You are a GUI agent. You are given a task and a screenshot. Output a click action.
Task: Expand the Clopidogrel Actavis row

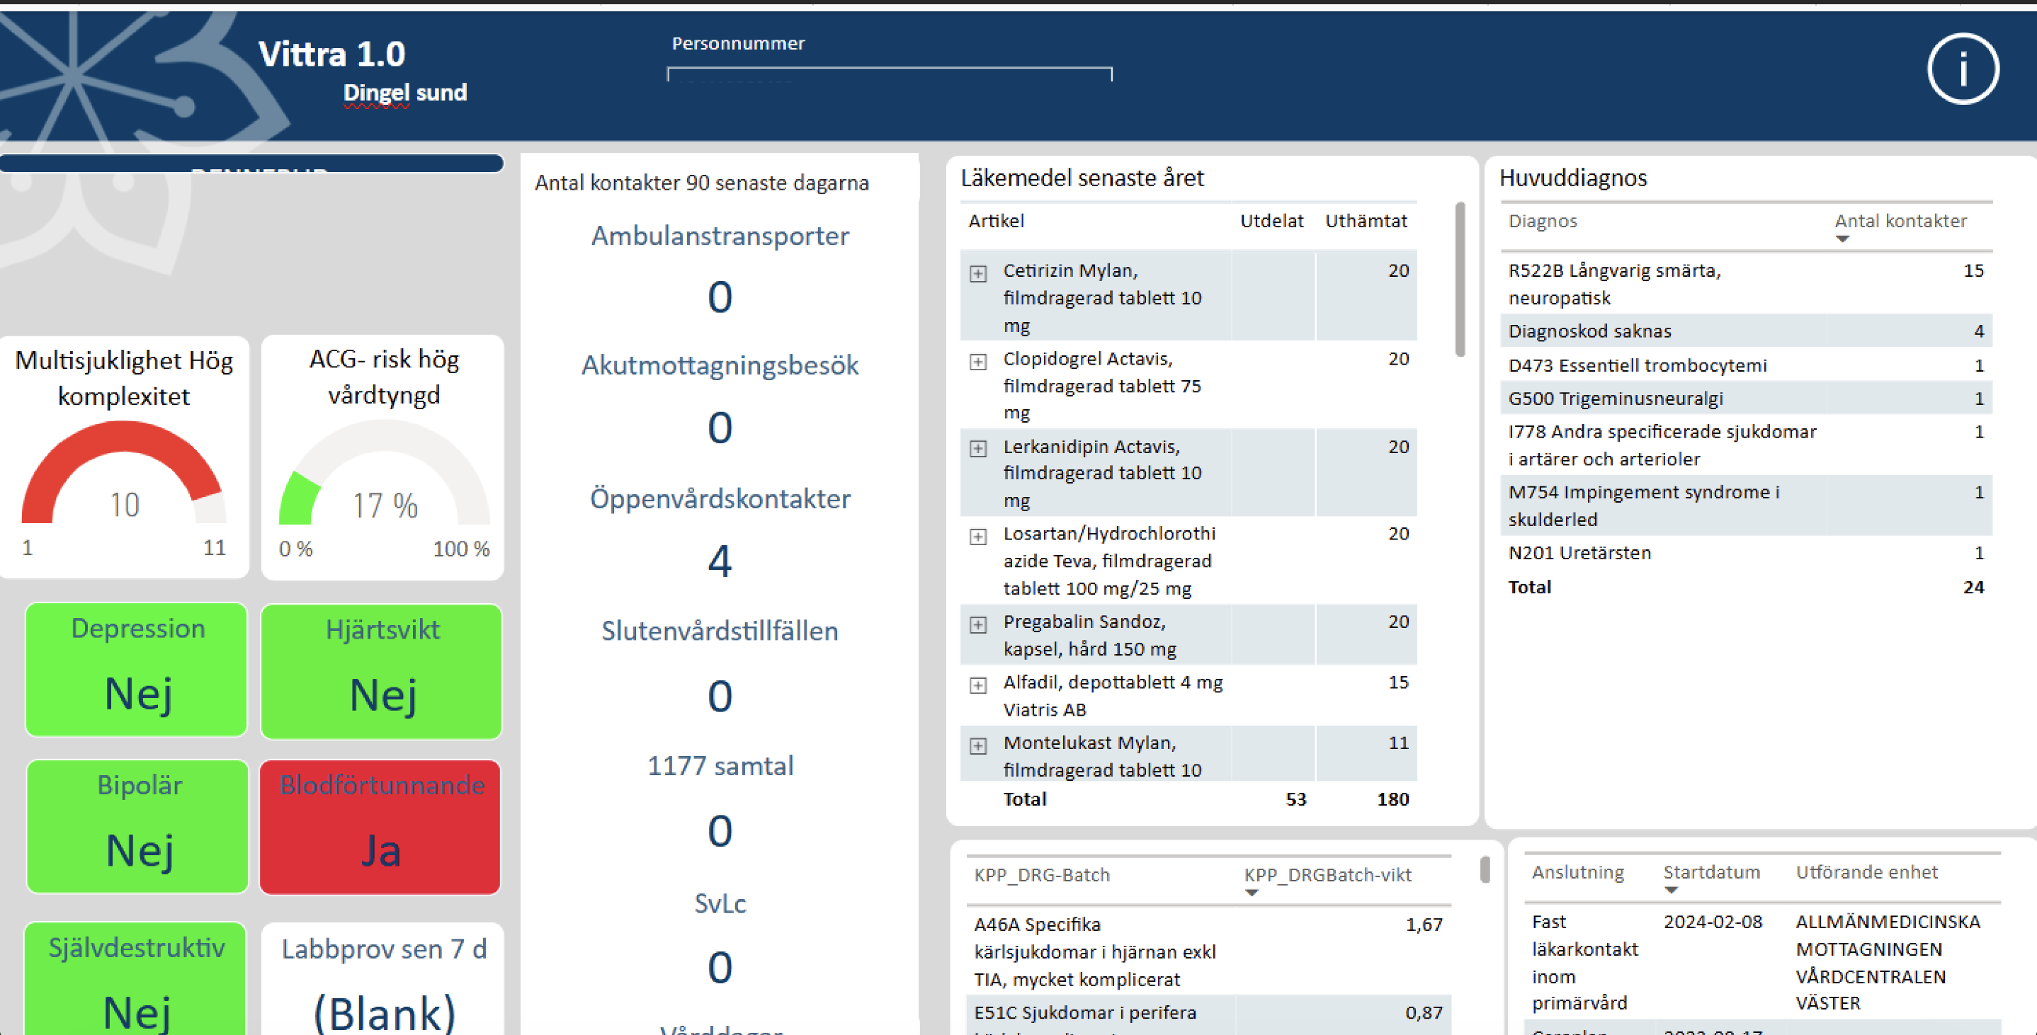pos(978,361)
